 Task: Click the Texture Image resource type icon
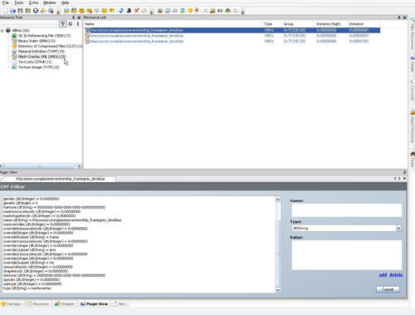point(14,67)
